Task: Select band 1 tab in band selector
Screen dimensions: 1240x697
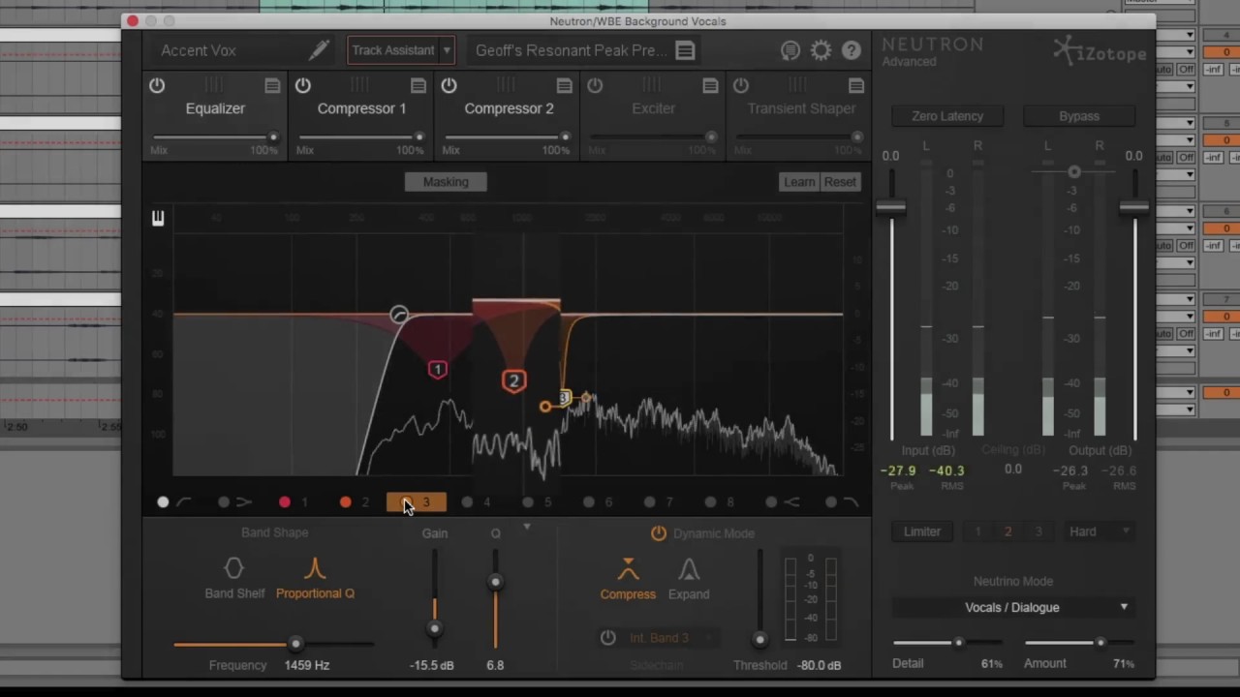Action: click(294, 502)
